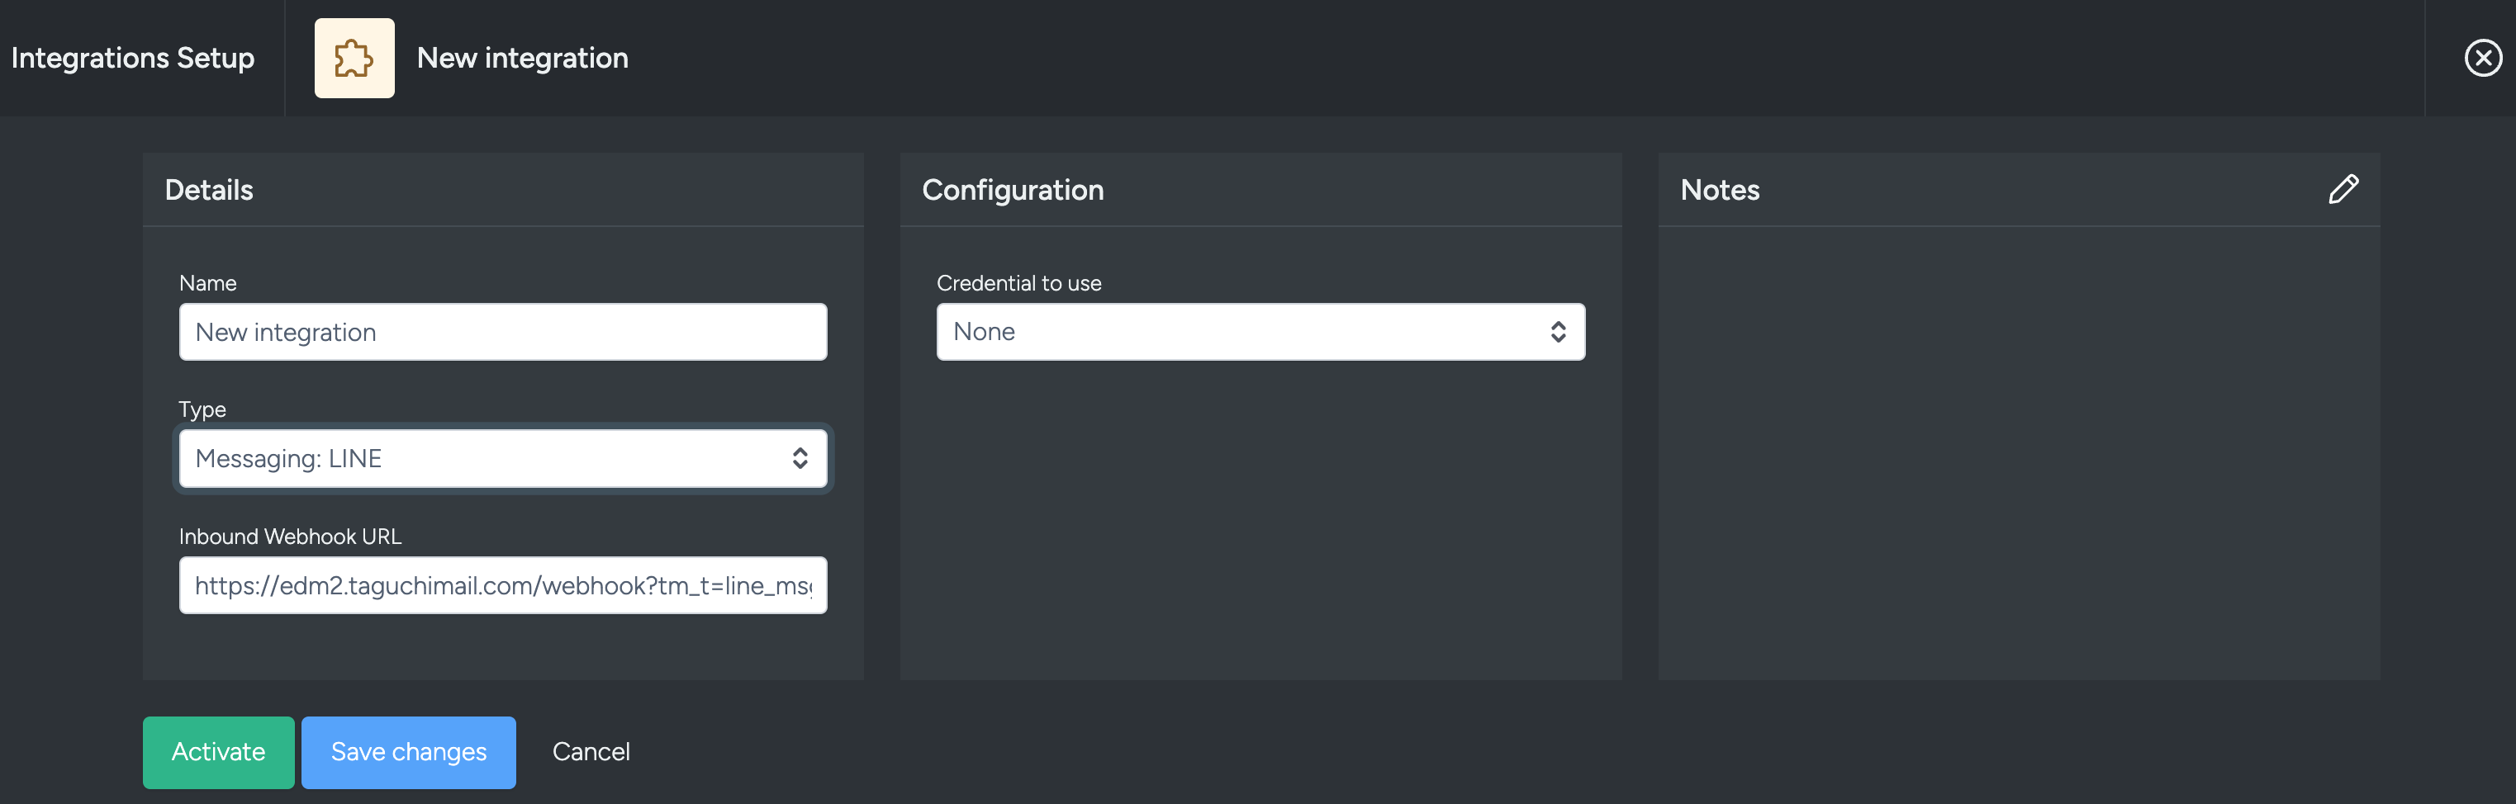The width and height of the screenshot is (2516, 804).
Task: Click the Type dropdown up-down arrows
Action: click(800, 459)
